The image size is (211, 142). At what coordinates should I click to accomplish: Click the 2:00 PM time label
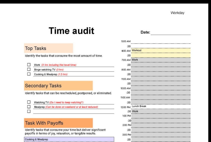click(x=127, y=125)
